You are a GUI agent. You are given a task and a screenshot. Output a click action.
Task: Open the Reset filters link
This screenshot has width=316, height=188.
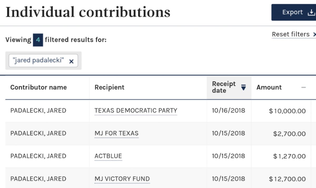pos(291,34)
